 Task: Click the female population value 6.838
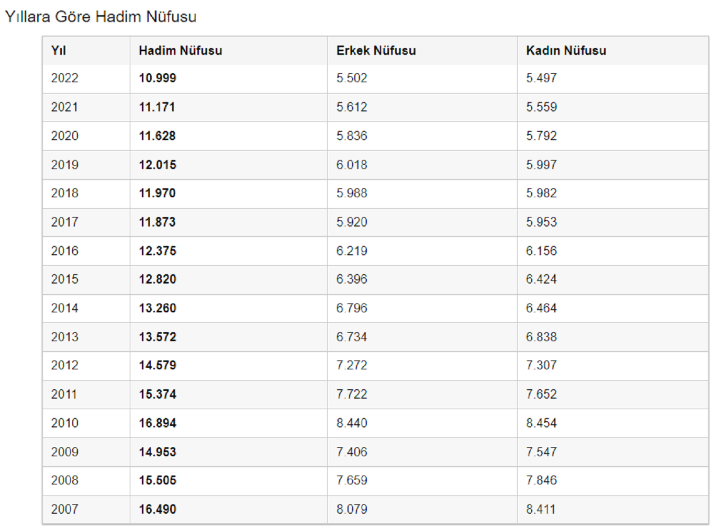click(x=541, y=337)
